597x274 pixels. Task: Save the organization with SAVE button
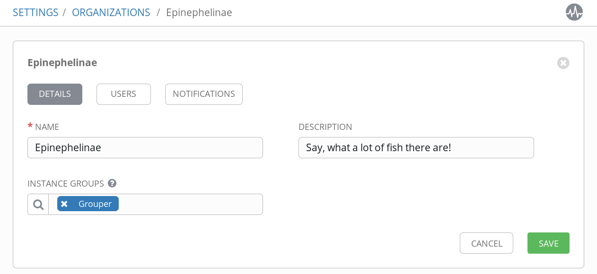pos(548,243)
